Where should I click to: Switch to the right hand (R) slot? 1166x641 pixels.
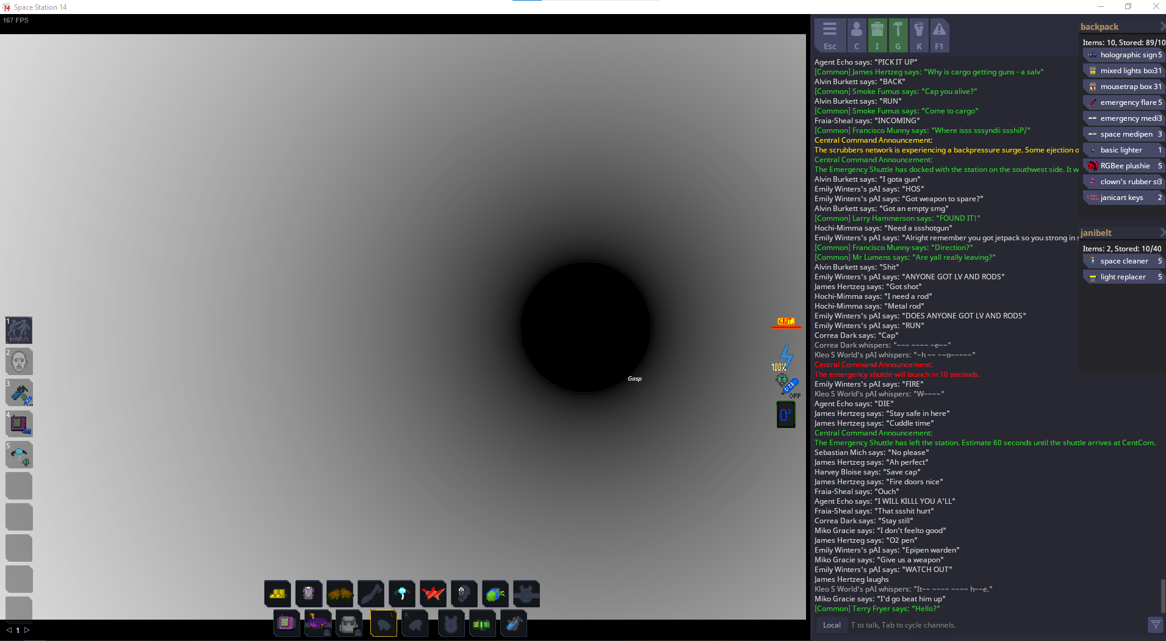pos(415,623)
